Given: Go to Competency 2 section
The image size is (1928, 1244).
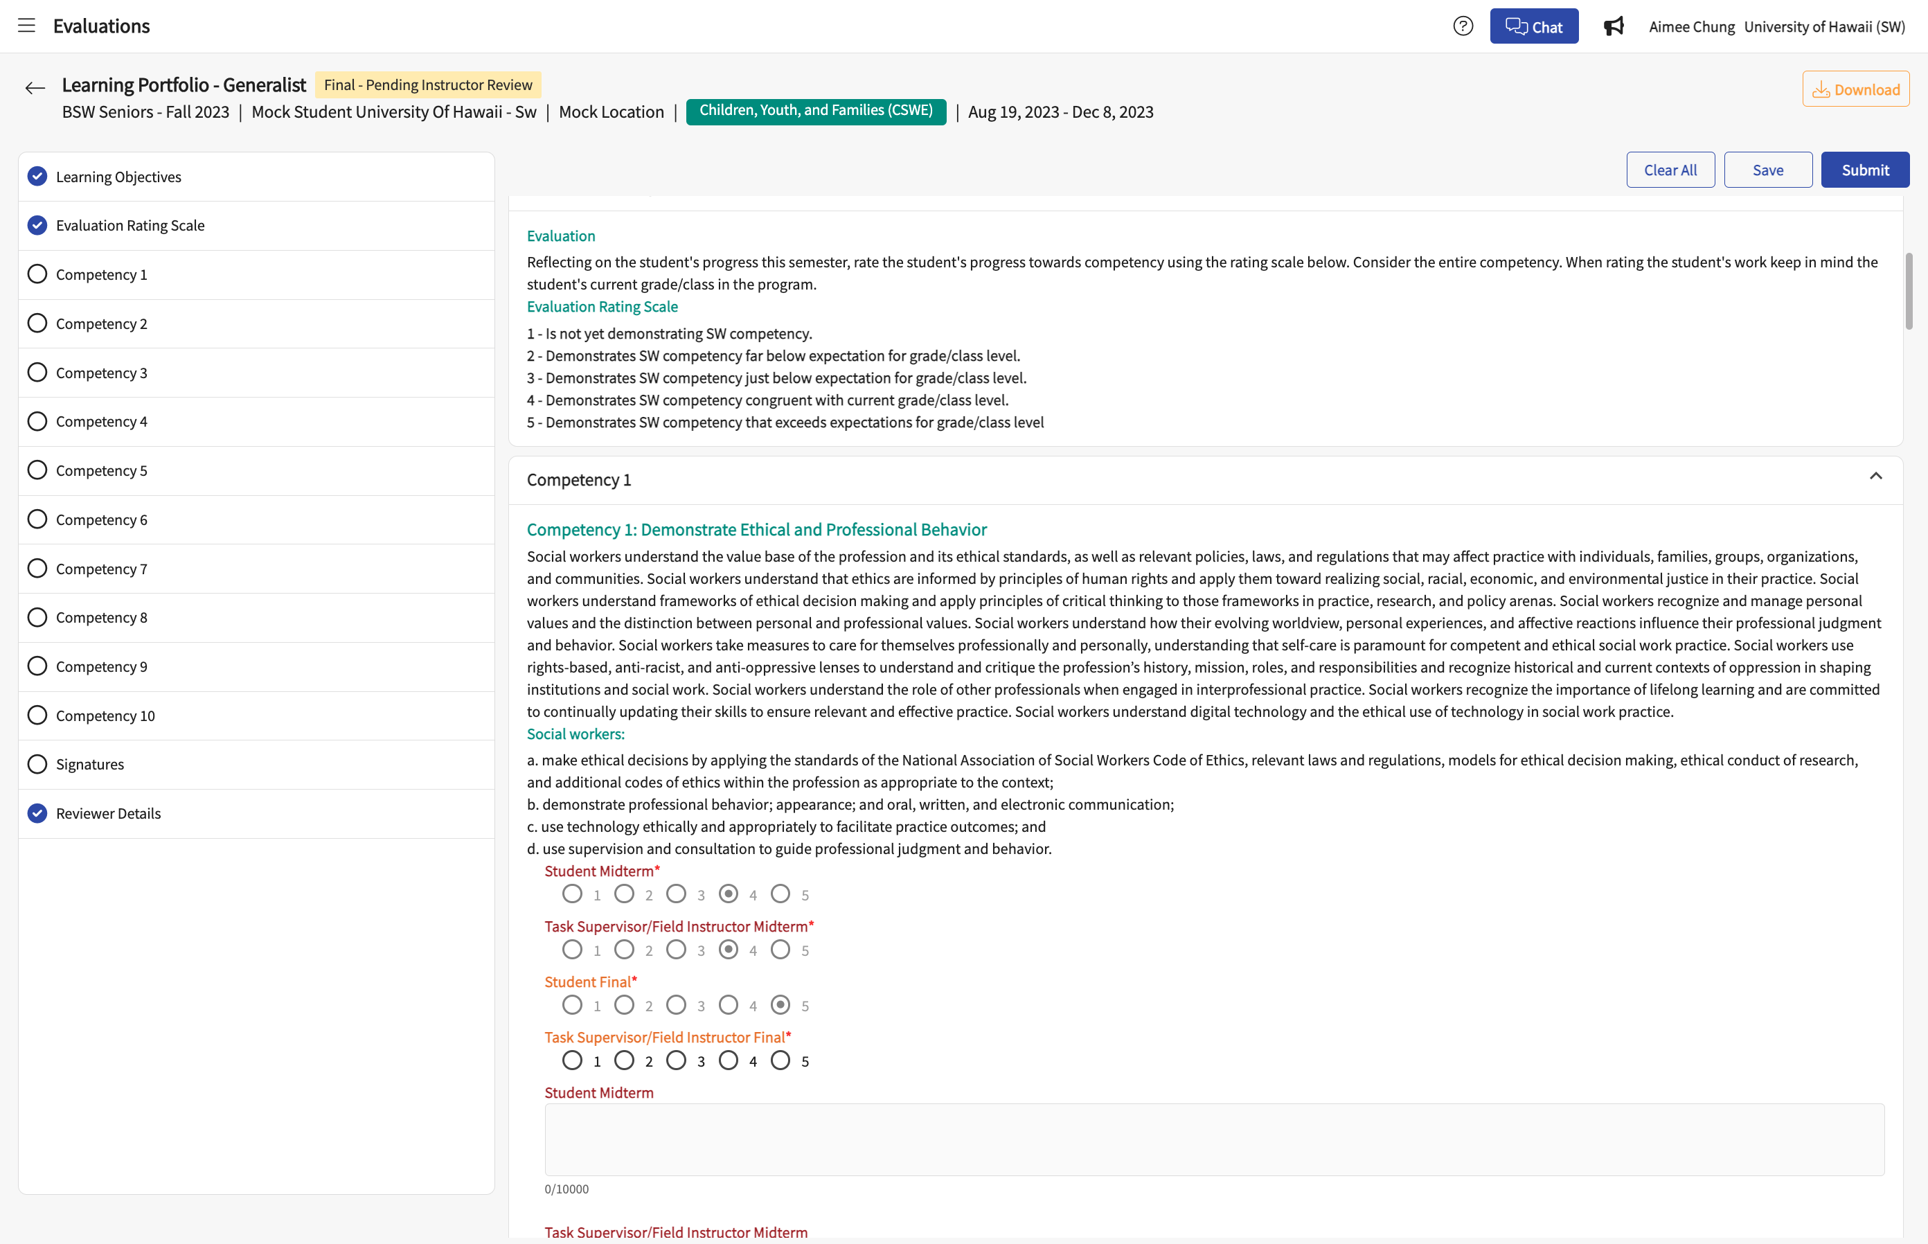Looking at the screenshot, I should point(256,323).
